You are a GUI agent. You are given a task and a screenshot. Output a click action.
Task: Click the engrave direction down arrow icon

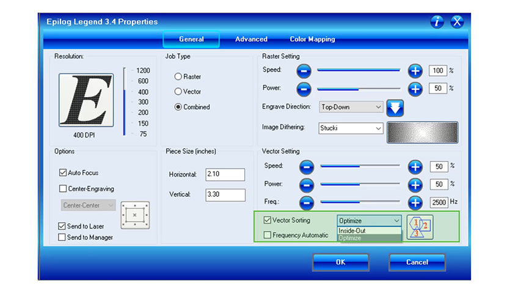pyautogui.click(x=395, y=108)
